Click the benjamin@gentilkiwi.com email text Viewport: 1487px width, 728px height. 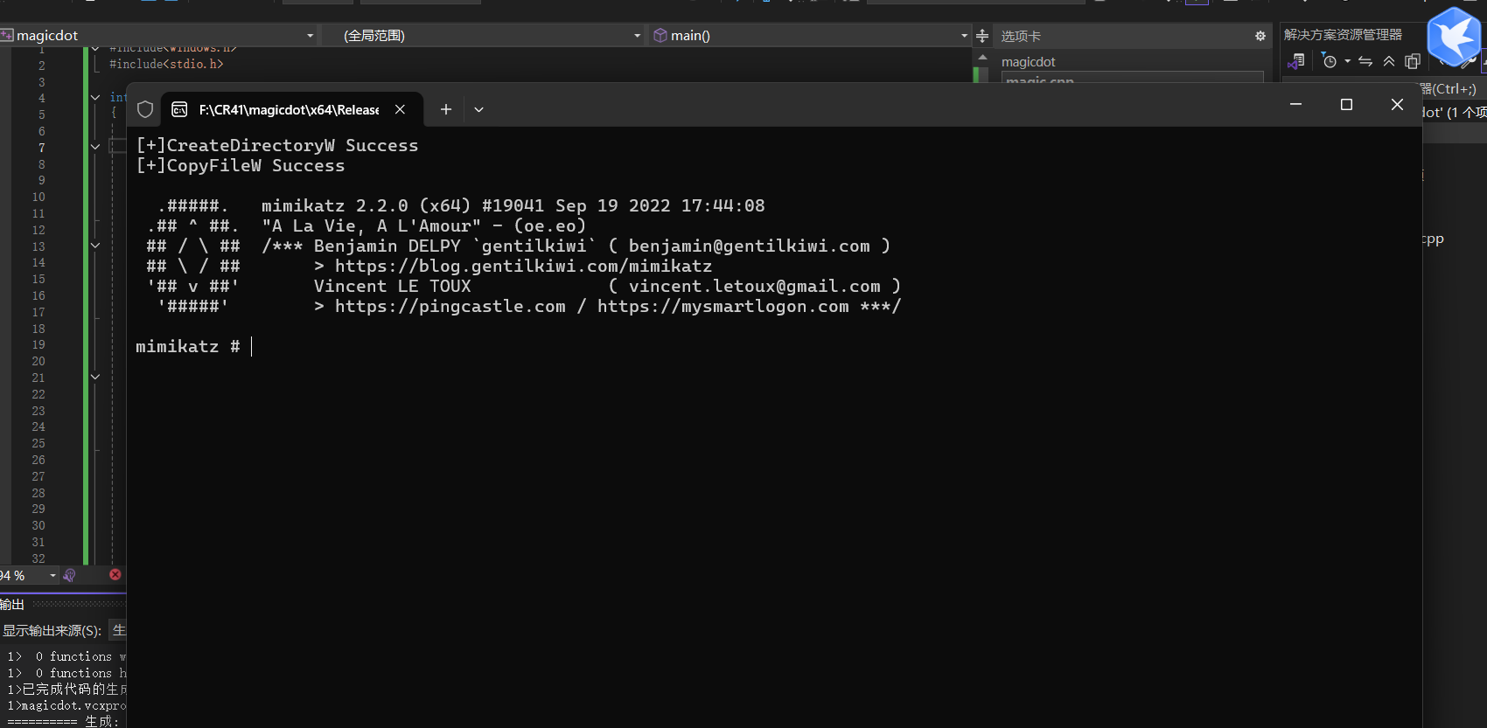tap(749, 246)
